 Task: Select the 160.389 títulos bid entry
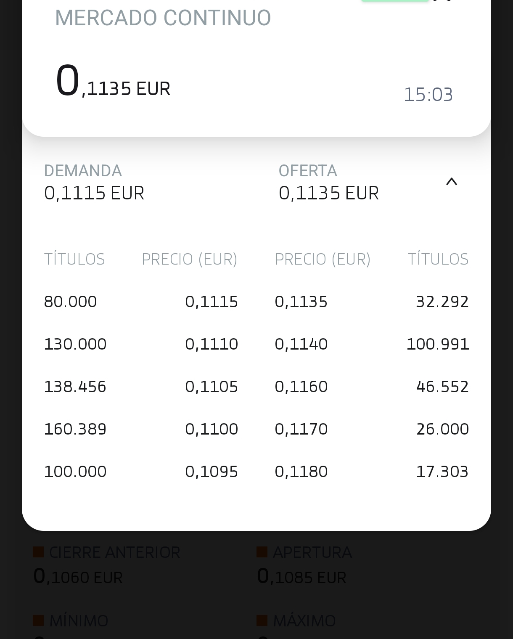tap(75, 429)
